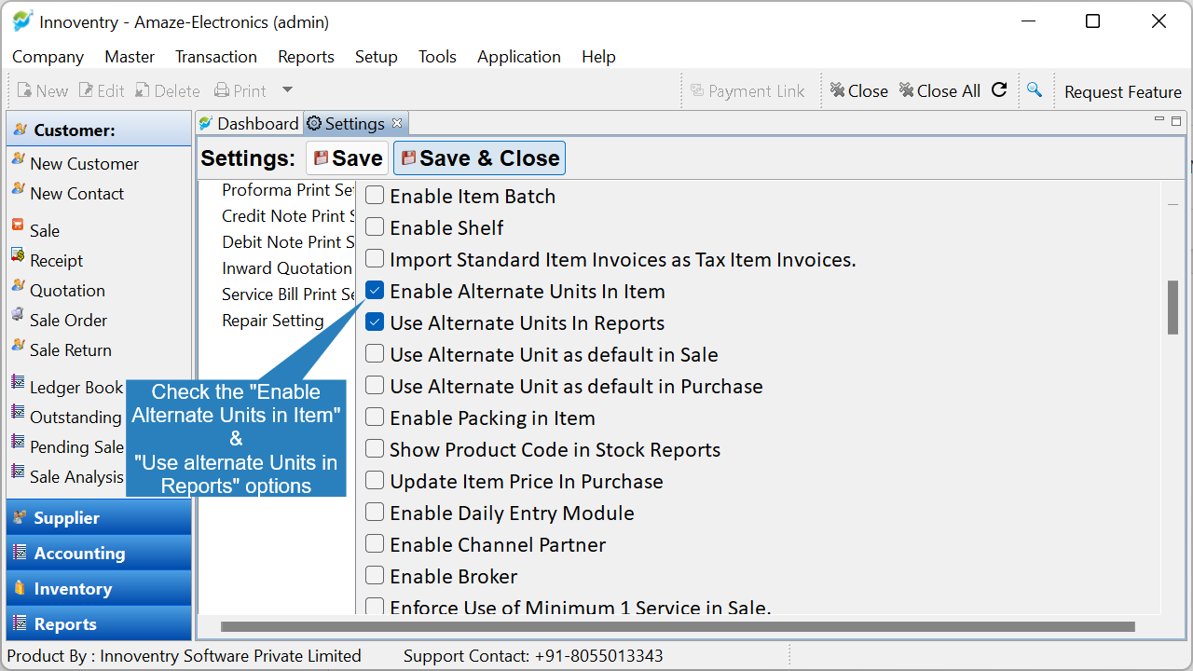Open the Transaction menu

coord(216,57)
